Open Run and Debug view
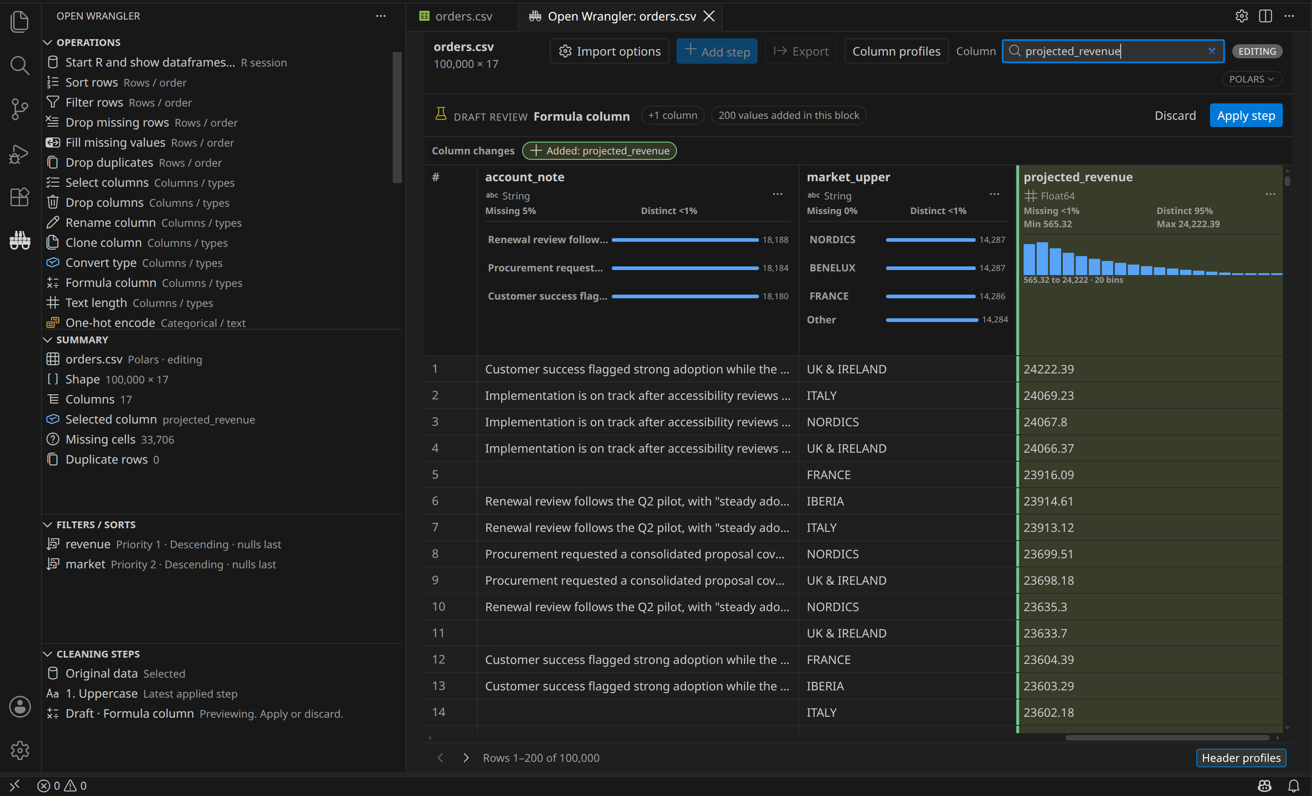 click(x=20, y=153)
